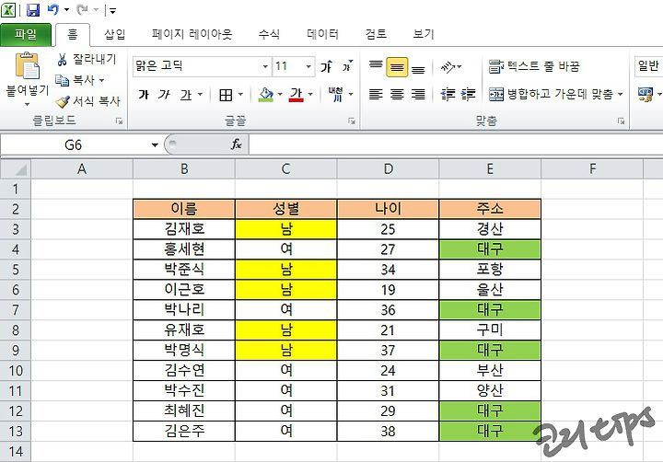Decrease indent icon
Image resolution: width=663 pixels, height=462 pixels.
pos(448,94)
